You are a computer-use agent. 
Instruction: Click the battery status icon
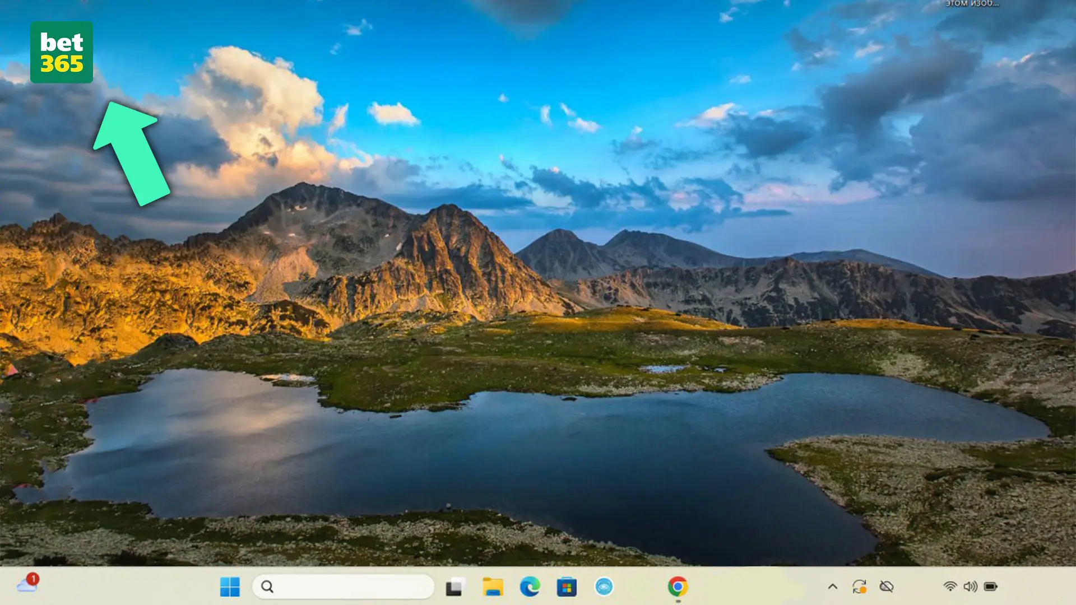991,587
